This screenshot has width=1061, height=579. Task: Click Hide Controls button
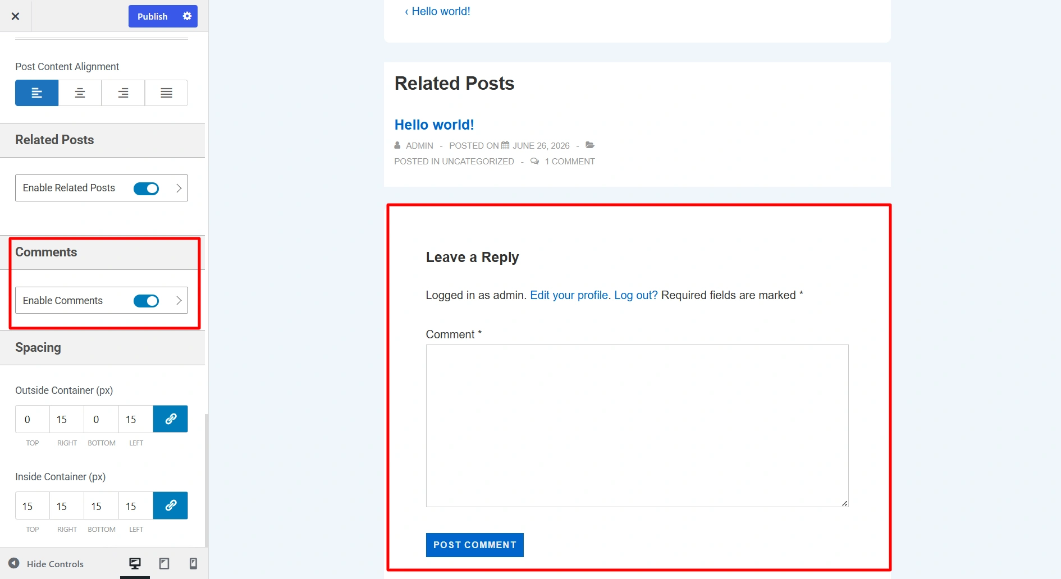coord(46,564)
